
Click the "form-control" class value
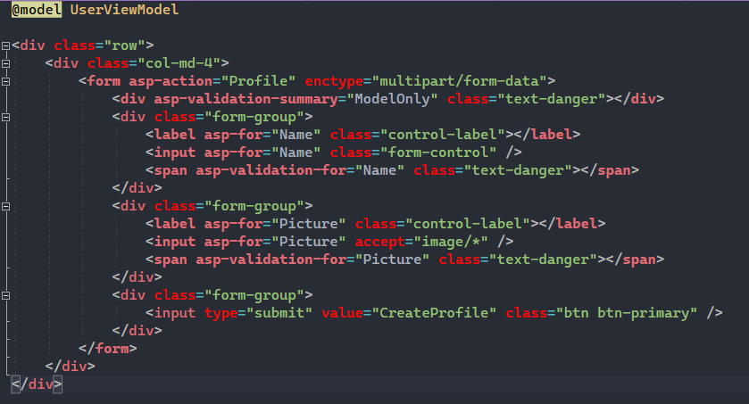438,153
